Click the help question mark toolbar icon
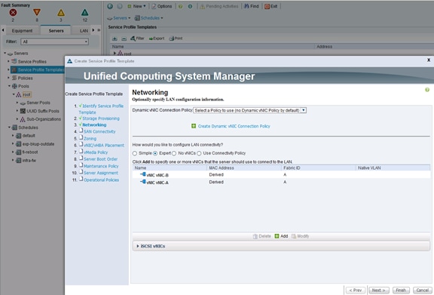 pos(180,6)
